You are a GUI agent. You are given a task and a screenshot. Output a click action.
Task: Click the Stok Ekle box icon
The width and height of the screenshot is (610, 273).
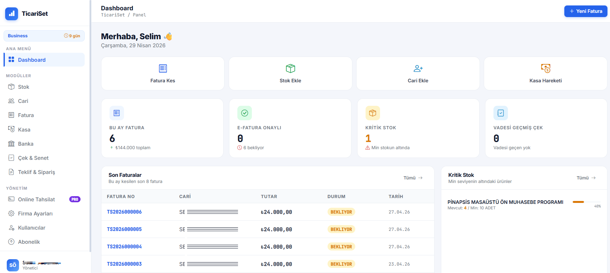coord(290,68)
